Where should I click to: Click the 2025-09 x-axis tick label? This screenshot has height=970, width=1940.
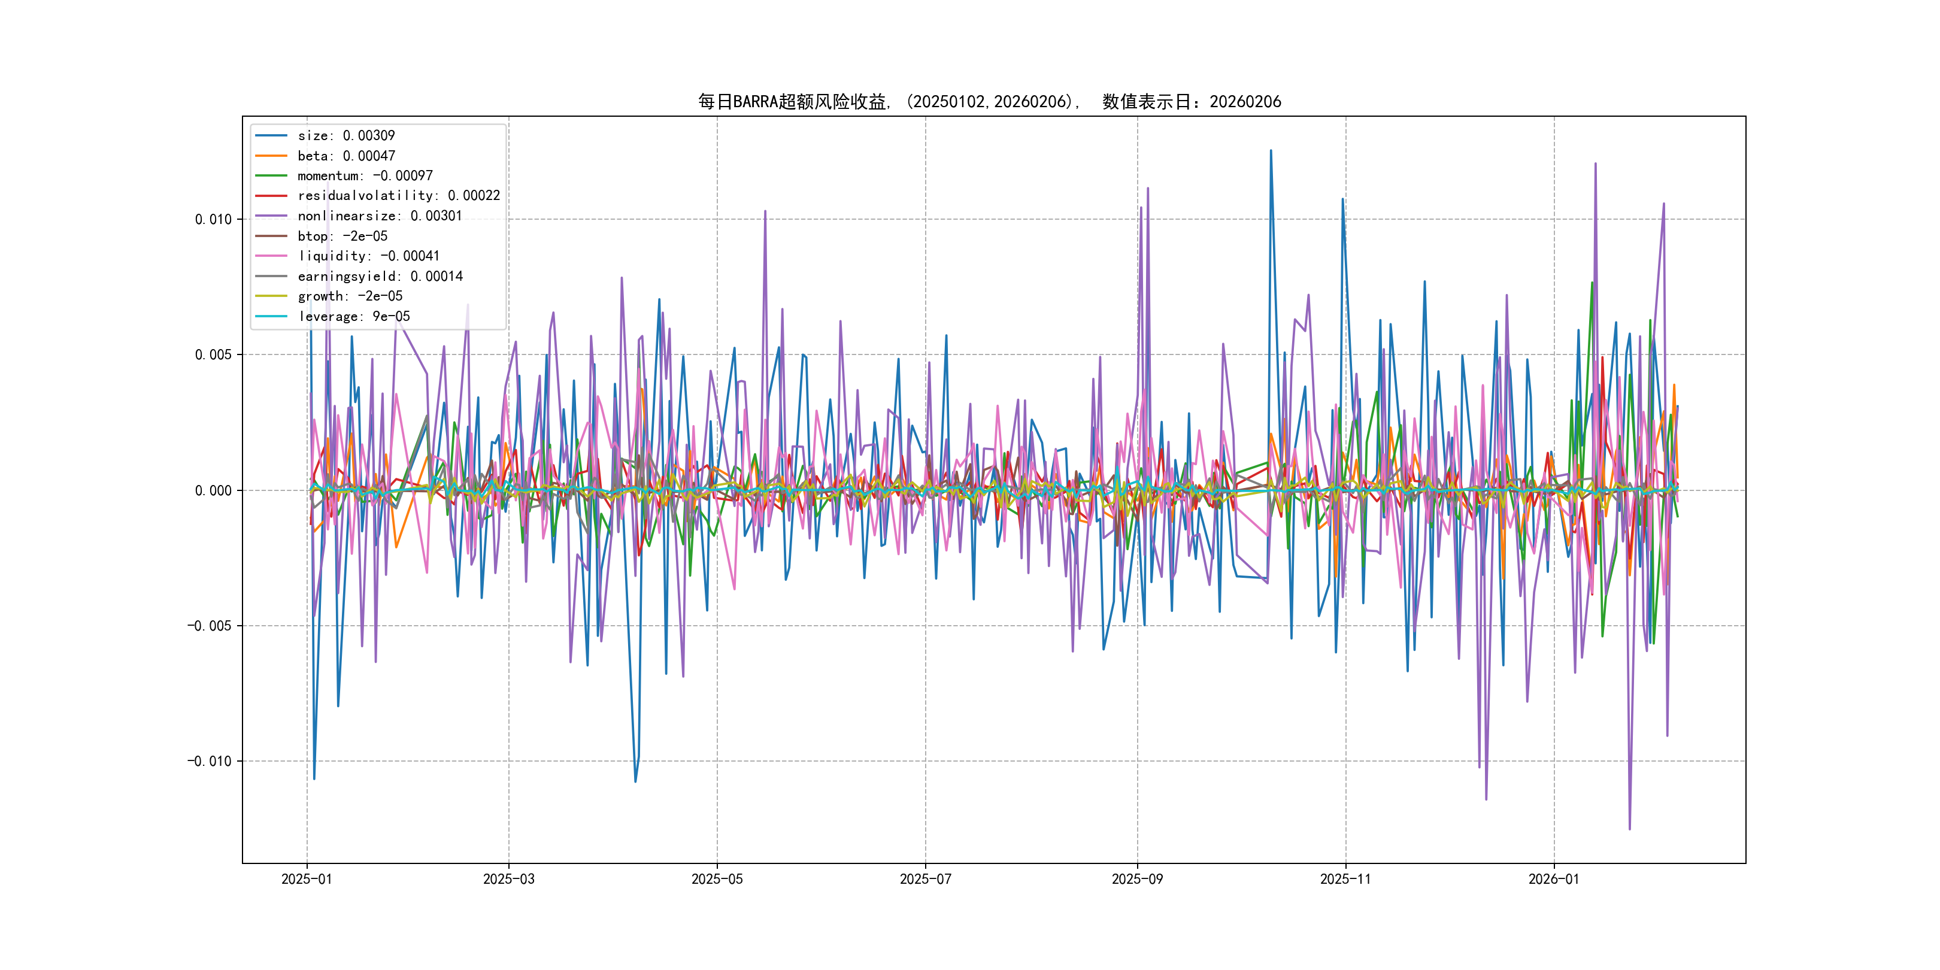click(1137, 879)
